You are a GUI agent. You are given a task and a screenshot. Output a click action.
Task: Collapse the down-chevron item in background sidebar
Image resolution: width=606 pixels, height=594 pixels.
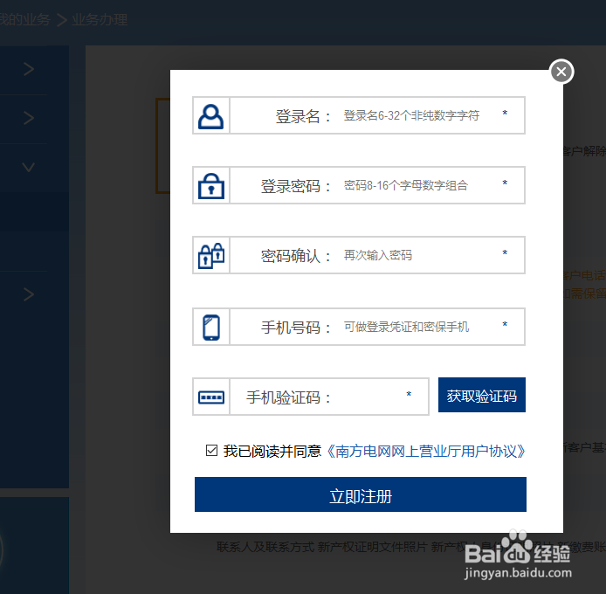(28, 167)
